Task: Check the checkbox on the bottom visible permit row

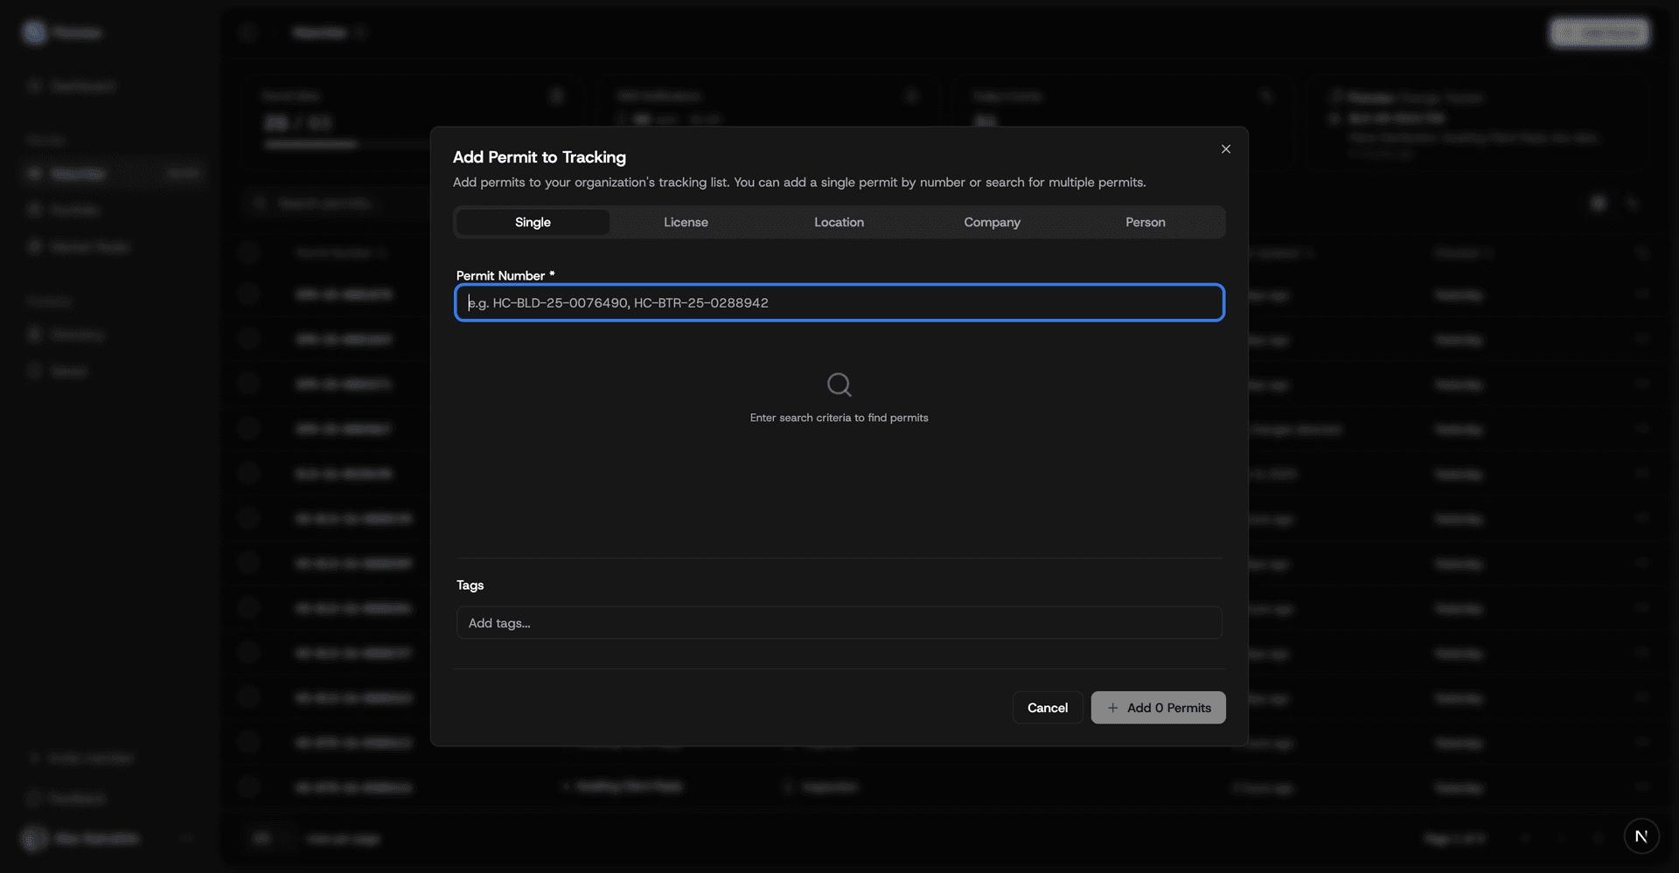Action: [x=248, y=786]
